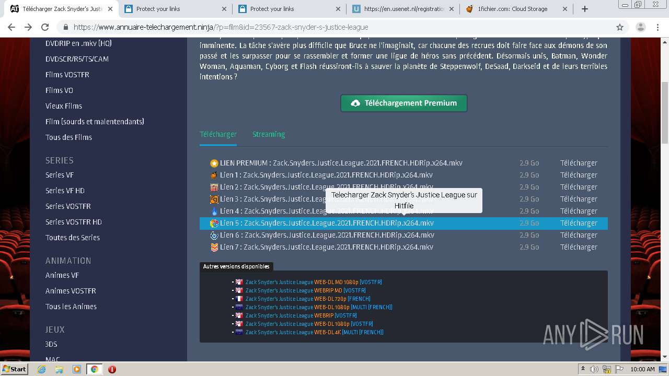Click the host icon next to Lien 2
669x376 pixels.
[214, 187]
